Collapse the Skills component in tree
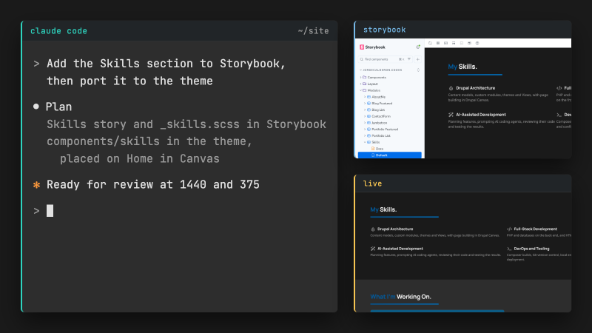Image resolution: width=592 pixels, height=333 pixels. point(373,142)
